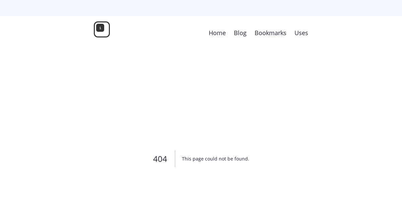The height and width of the screenshot is (210, 402).
Task: Select the dark "i" badge inside the logo
Action: point(100,28)
